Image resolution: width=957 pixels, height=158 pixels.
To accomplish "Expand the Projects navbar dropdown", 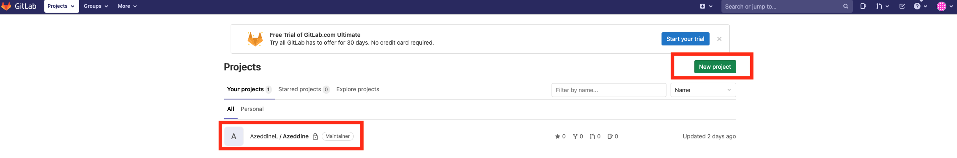I will (61, 6).
